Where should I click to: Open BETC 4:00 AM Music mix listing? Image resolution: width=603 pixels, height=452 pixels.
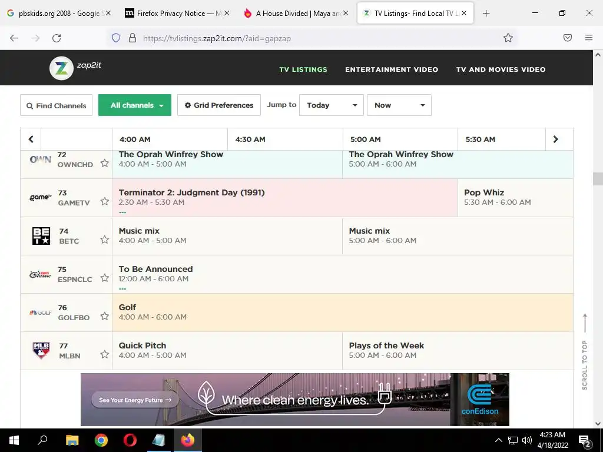pos(227,236)
